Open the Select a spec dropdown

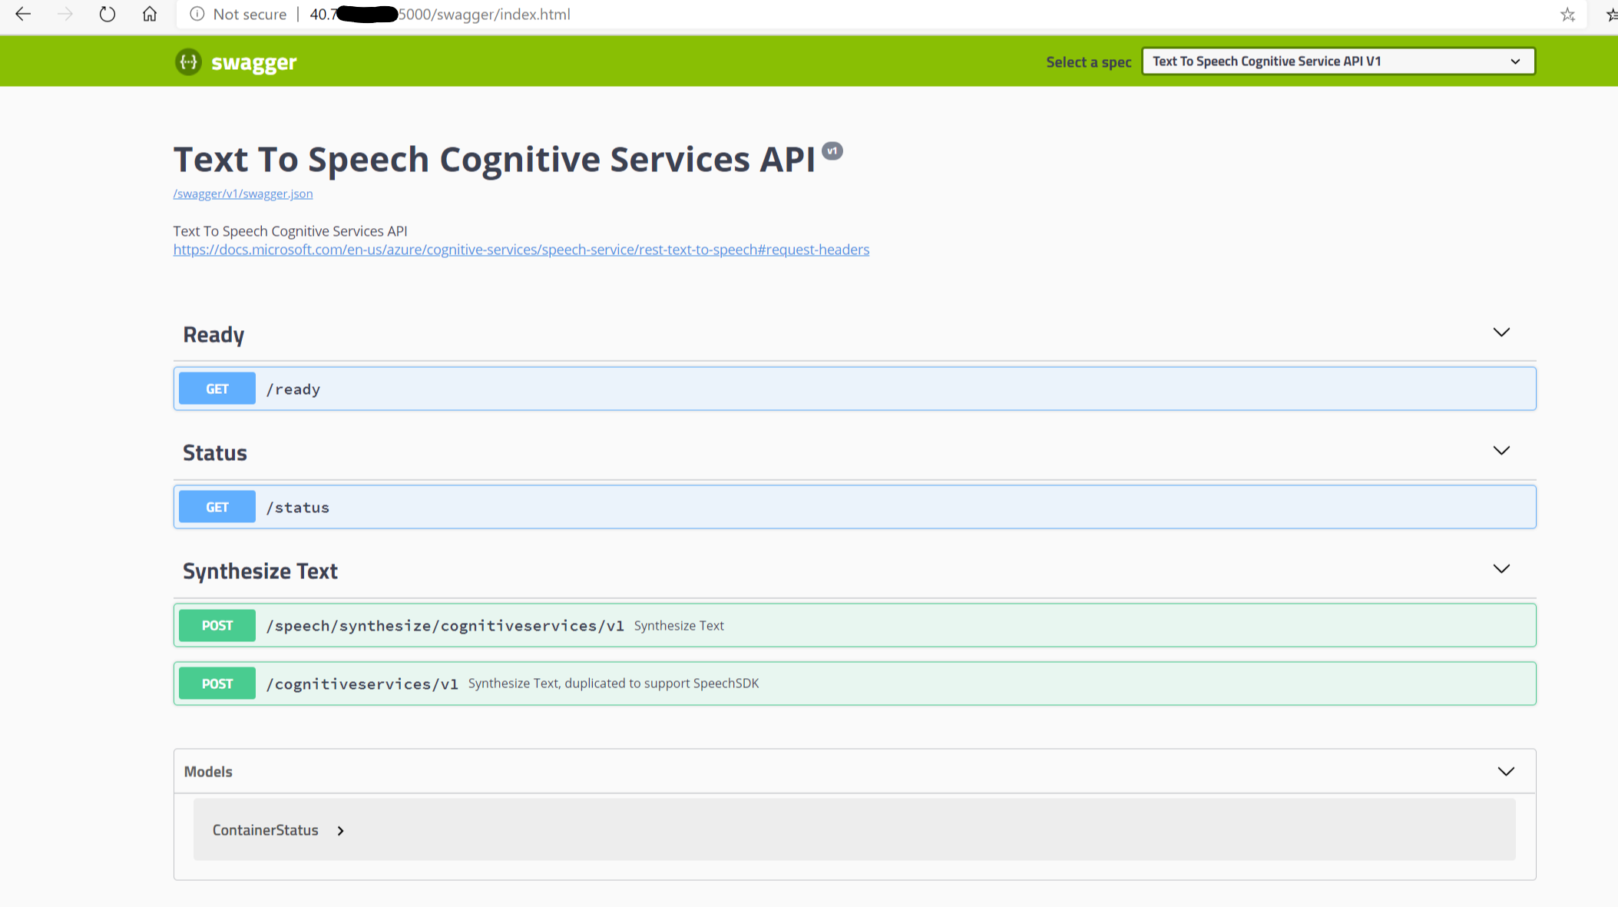pos(1338,61)
